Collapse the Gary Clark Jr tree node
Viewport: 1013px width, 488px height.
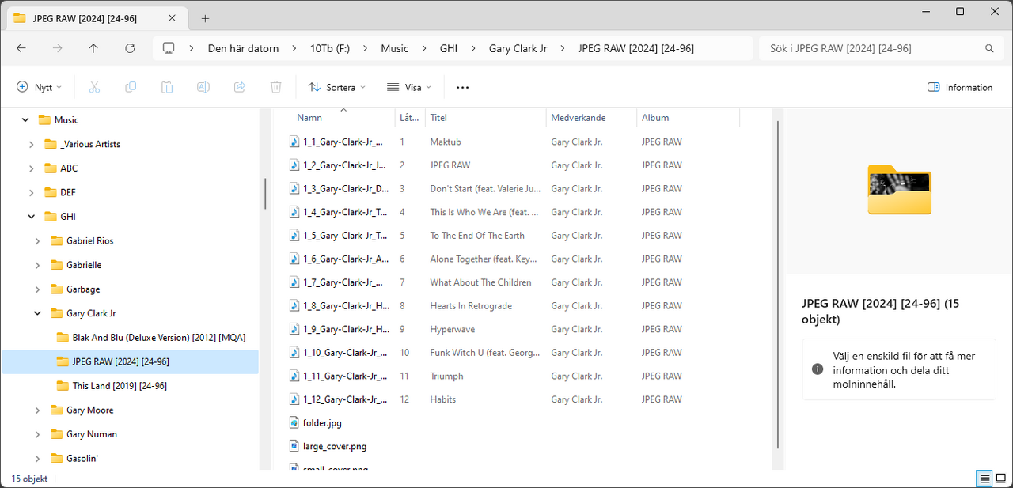pos(37,313)
